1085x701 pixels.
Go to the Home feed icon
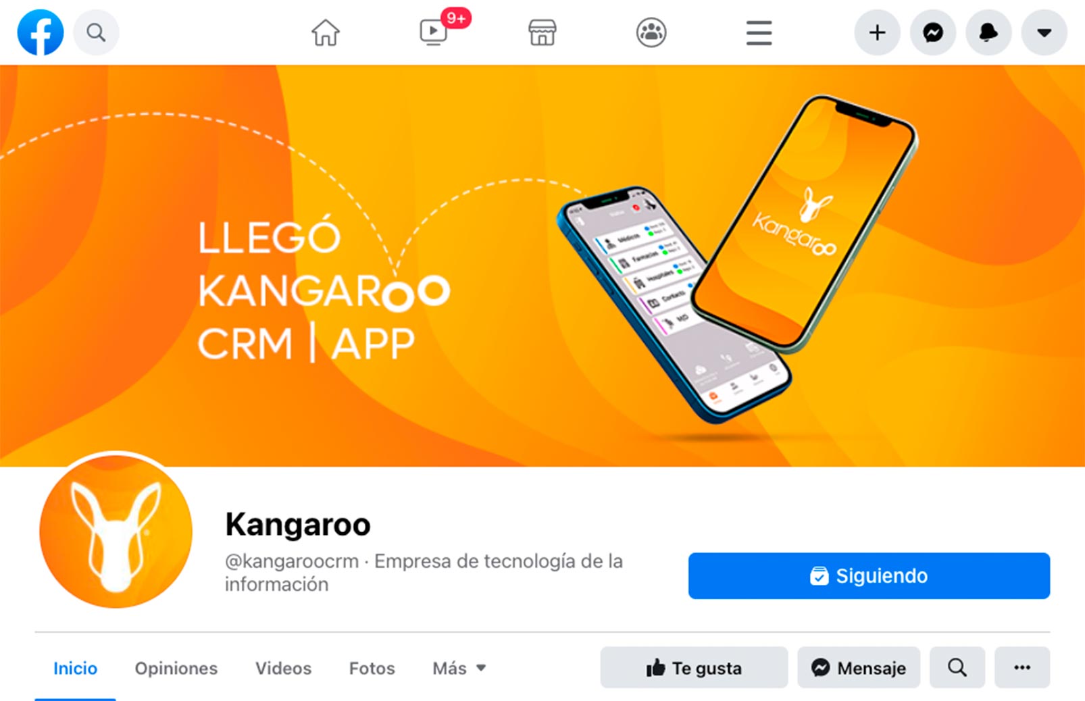(326, 32)
